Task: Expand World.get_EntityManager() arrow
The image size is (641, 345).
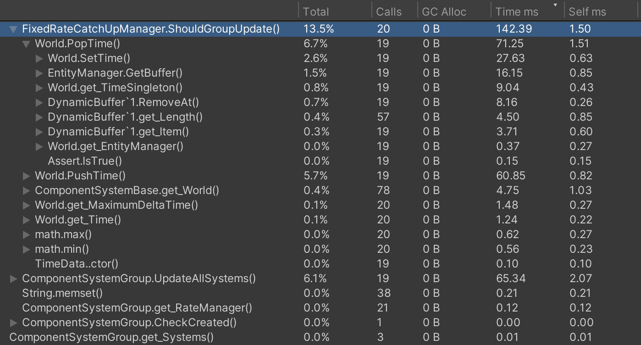Action: point(39,147)
